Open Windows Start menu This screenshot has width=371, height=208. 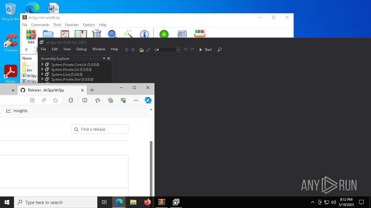[x=7, y=202]
